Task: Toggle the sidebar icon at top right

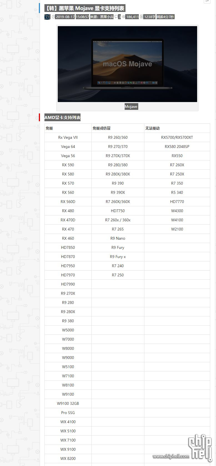Action: click(207, 1)
